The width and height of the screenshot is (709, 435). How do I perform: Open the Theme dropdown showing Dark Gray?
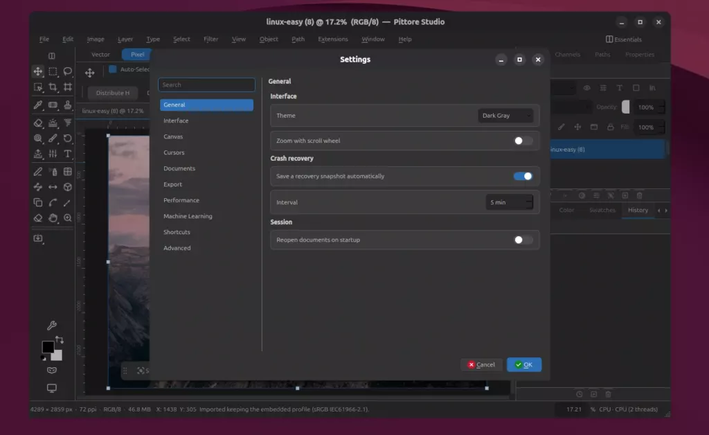point(505,116)
